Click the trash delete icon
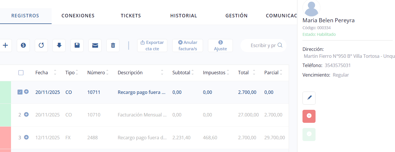 click(113, 45)
